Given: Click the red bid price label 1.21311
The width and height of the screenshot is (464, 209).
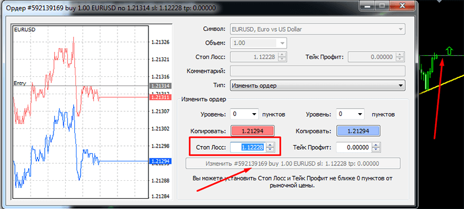Looking at the screenshot, I should pyautogui.click(x=161, y=97).
